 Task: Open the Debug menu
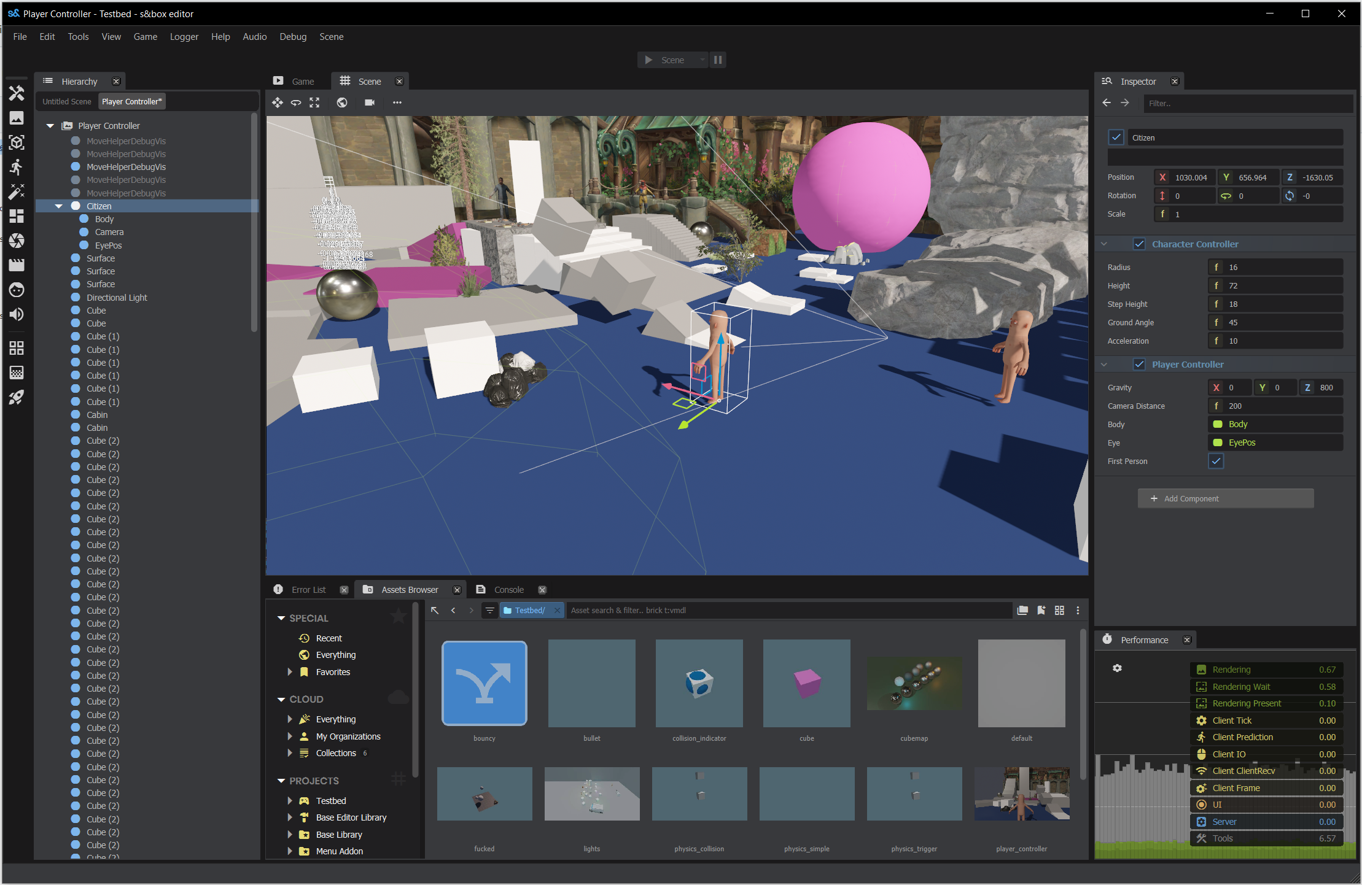pos(293,36)
